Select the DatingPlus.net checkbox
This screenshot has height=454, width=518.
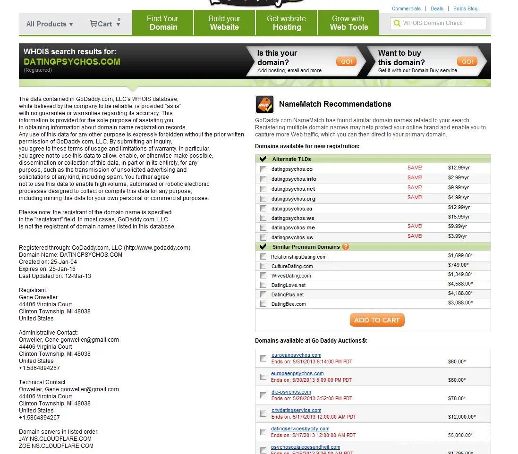pyautogui.click(x=263, y=294)
